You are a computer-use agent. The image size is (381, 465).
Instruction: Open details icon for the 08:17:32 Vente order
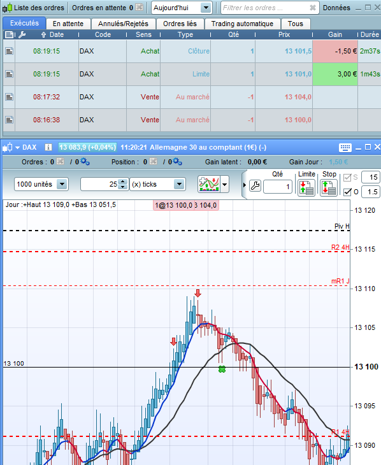[9, 97]
